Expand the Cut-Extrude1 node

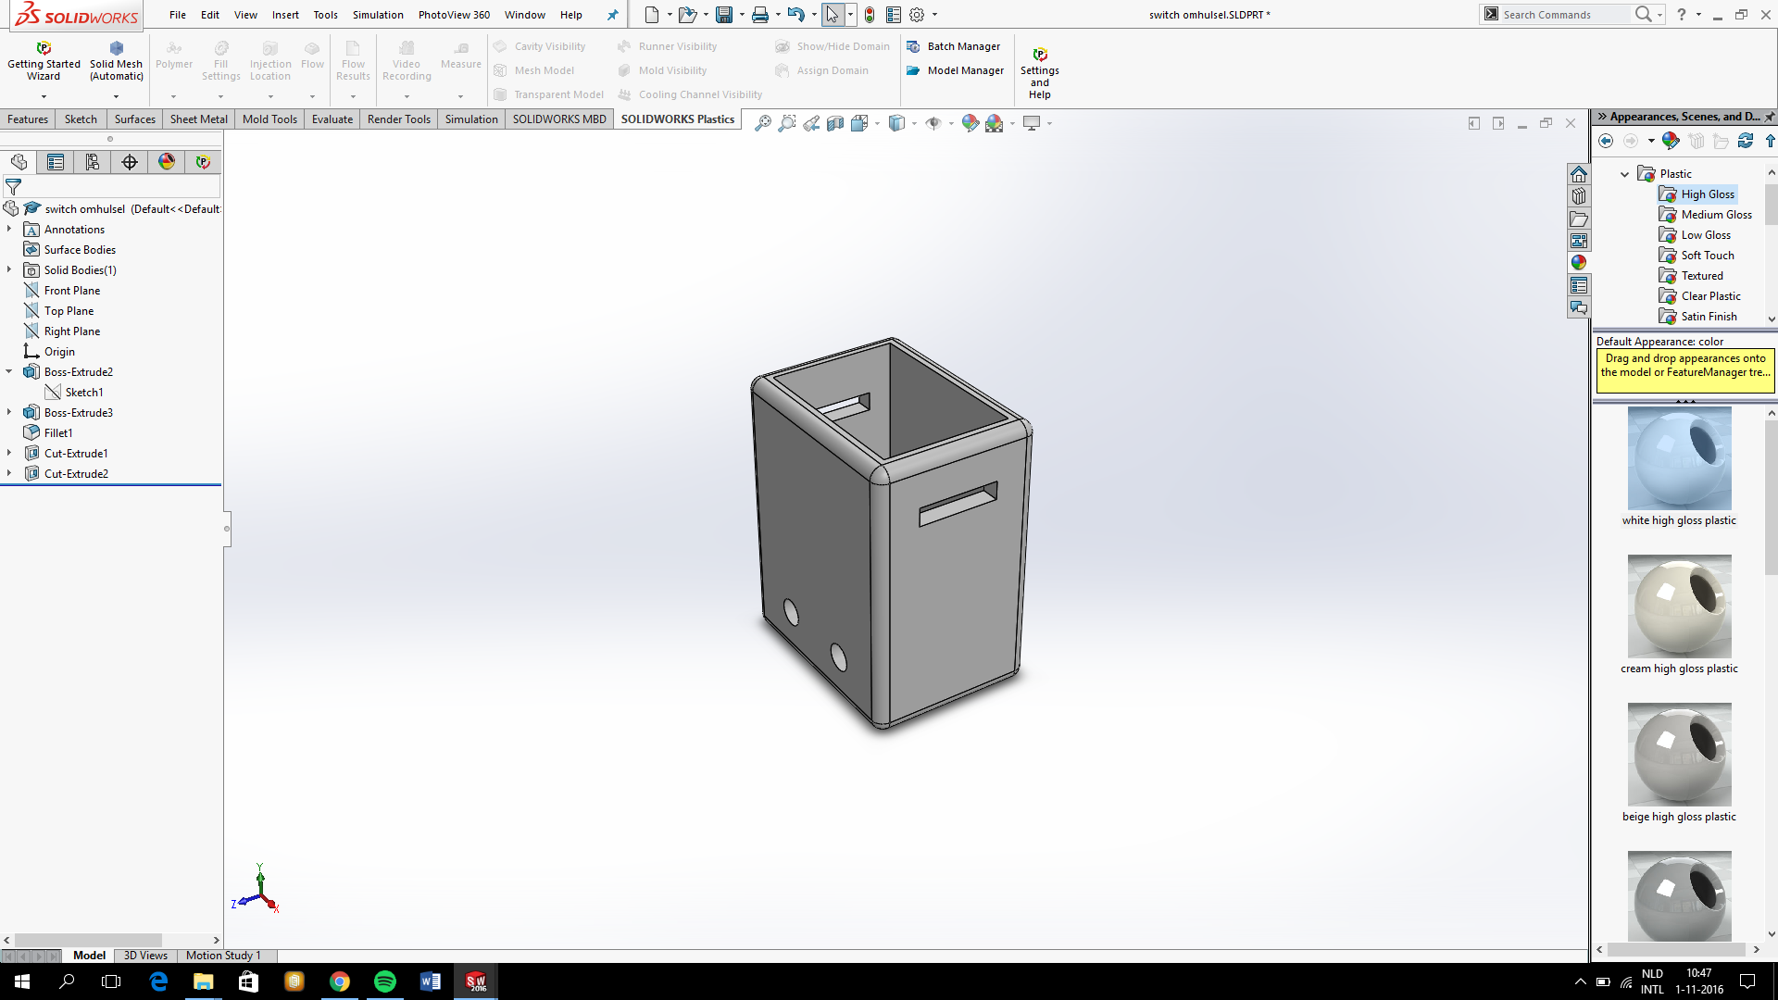tap(9, 453)
